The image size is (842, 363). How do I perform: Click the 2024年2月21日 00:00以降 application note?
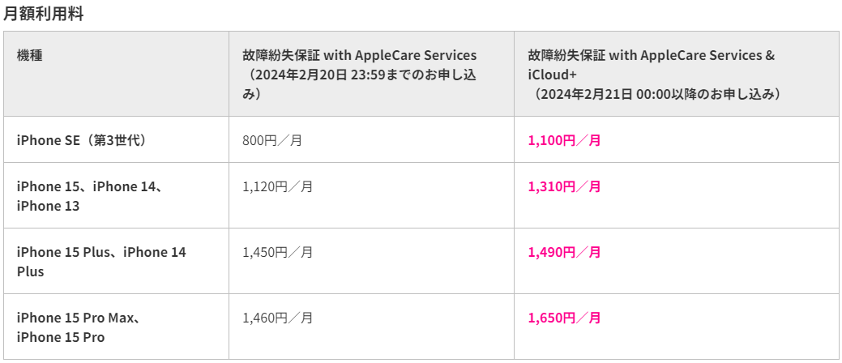pos(656,94)
